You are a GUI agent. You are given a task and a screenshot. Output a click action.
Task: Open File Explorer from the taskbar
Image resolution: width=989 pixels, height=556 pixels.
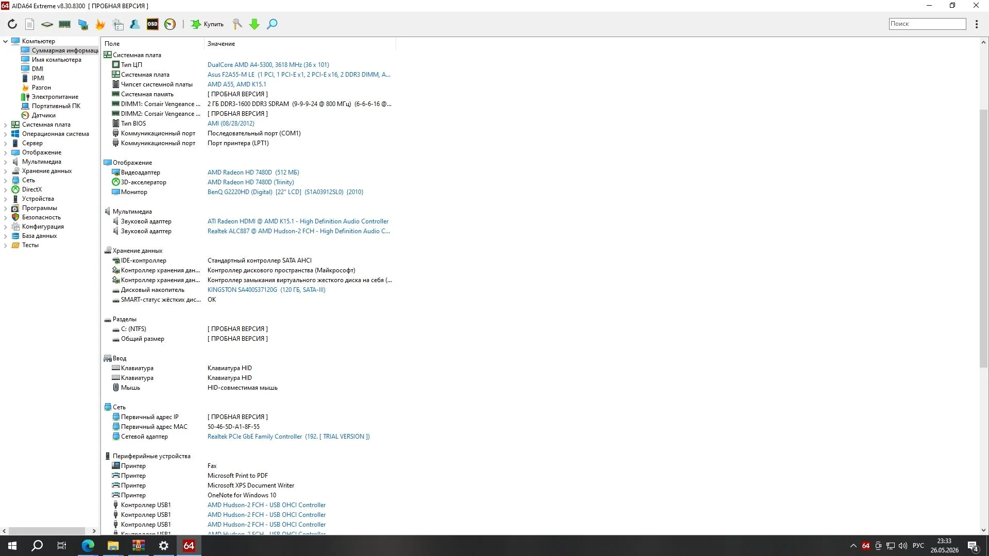pos(113,546)
